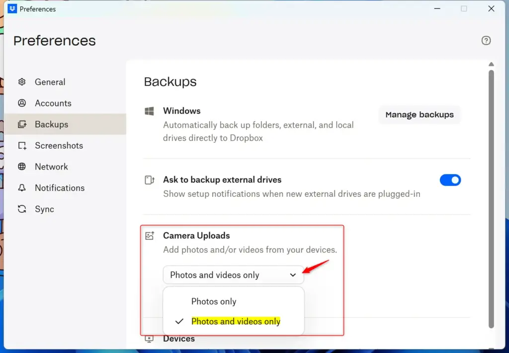Viewport: 509px width, 353px height.
Task: Minimize the Preferences window
Action: pyautogui.click(x=437, y=9)
